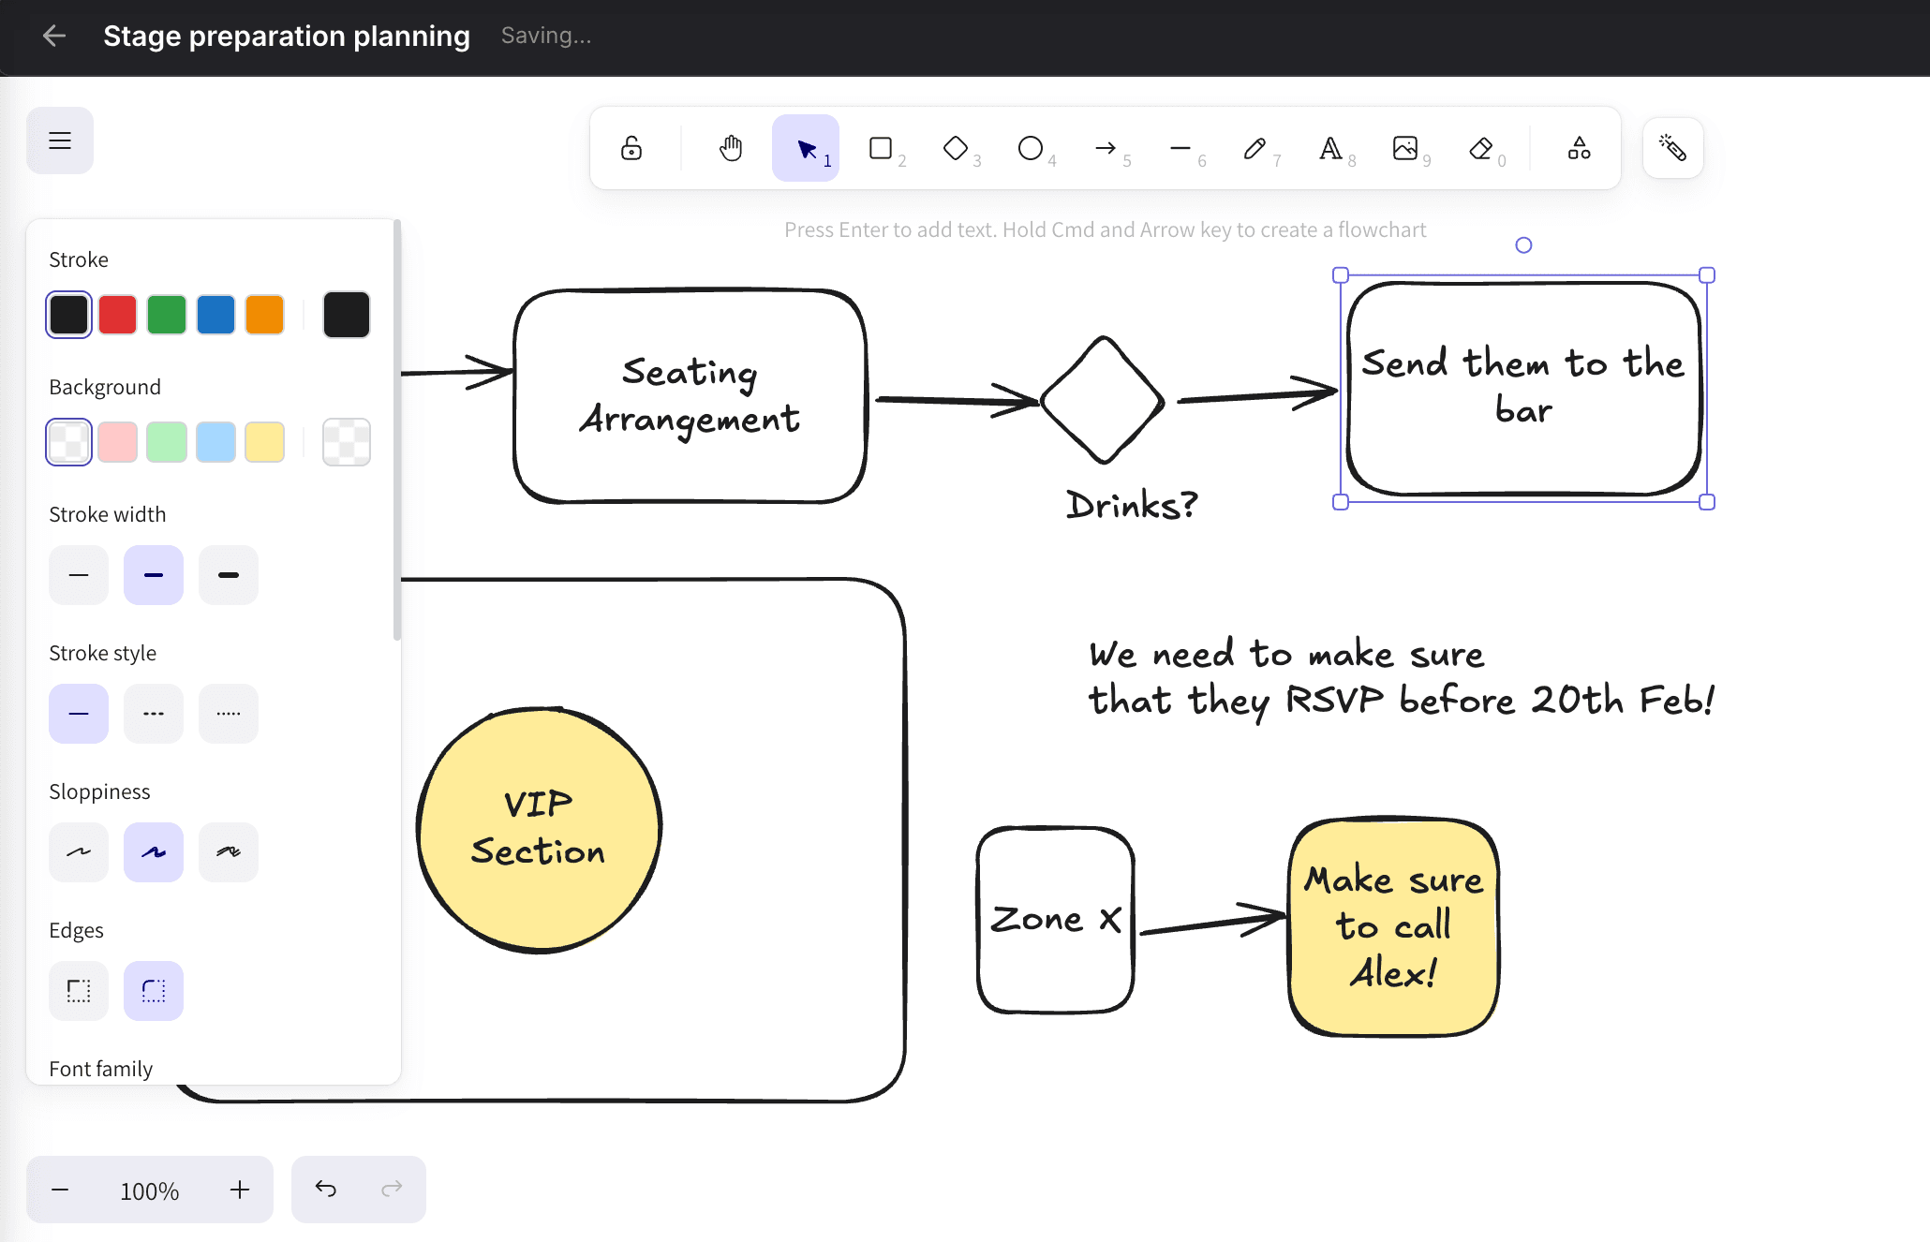Enable dashed stroke style
The image size is (1930, 1242).
153,713
